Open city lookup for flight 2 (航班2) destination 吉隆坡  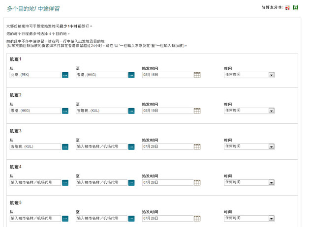click(131, 111)
